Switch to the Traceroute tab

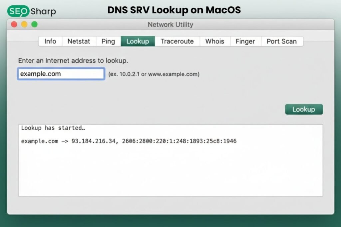pos(177,41)
